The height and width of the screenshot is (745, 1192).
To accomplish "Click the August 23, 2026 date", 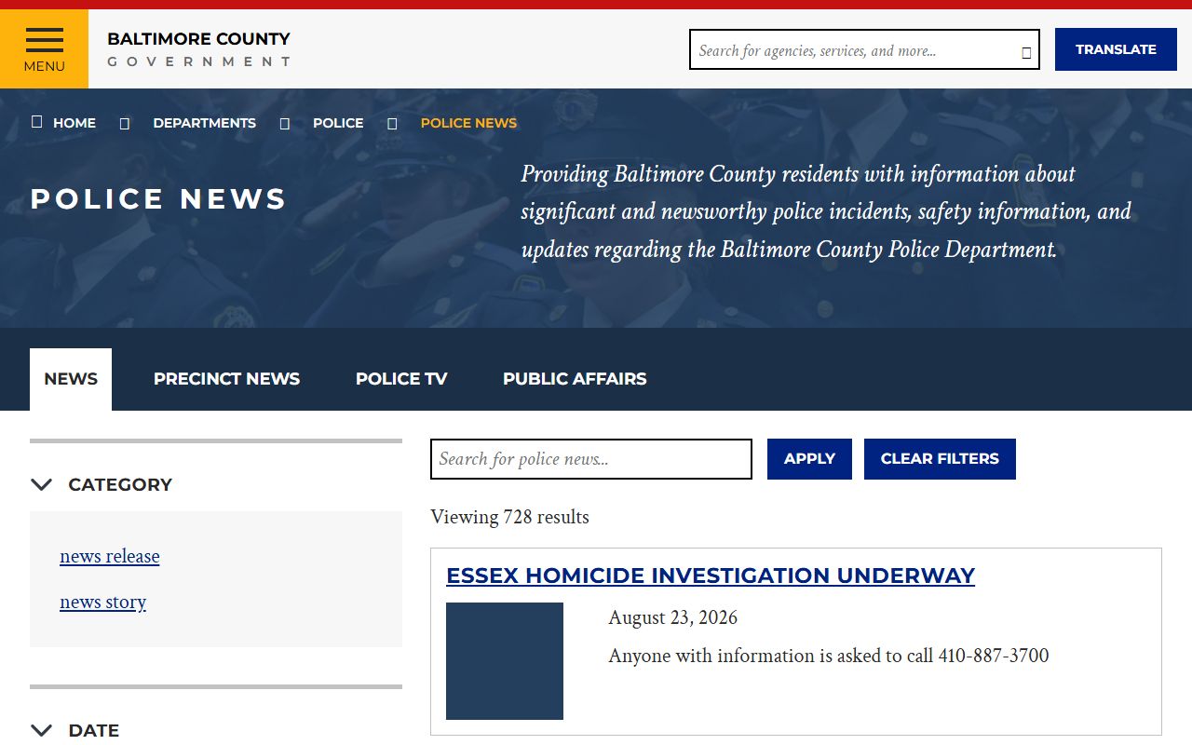I will [x=672, y=617].
